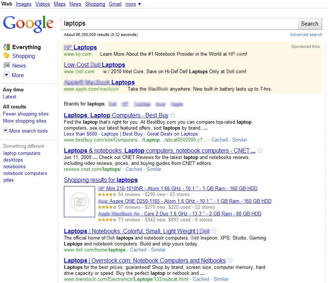
Task: Select 'Everything' text in sidebar
Action: 27,47
